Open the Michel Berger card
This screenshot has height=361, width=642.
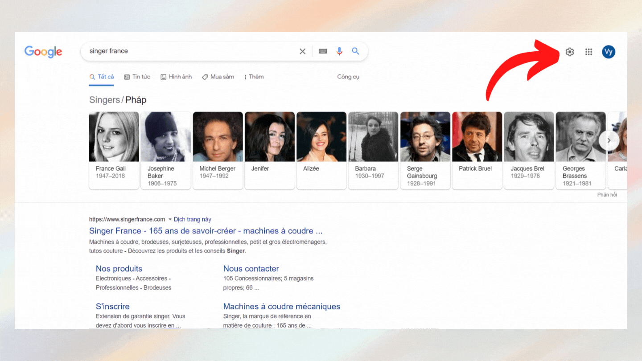[x=218, y=151]
